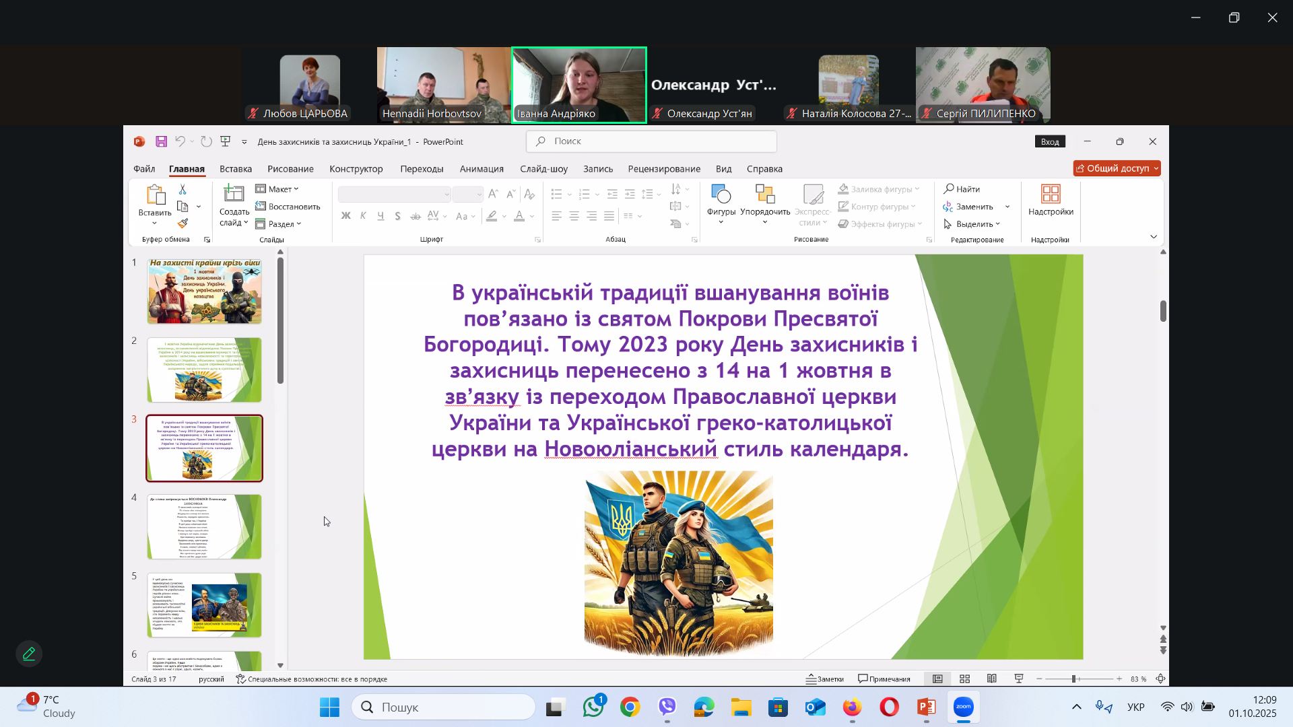Open reading view from status bar
The width and height of the screenshot is (1293, 727).
coord(991,679)
